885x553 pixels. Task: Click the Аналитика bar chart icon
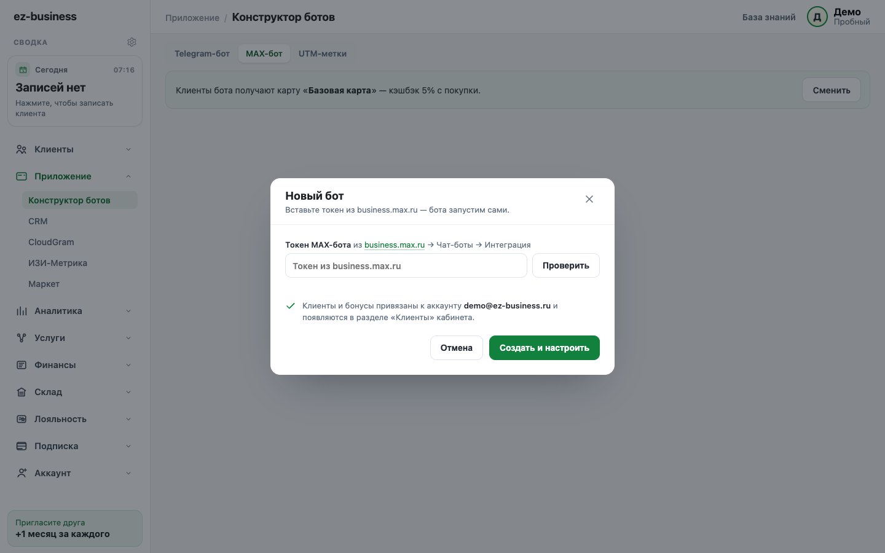click(x=22, y=311)
